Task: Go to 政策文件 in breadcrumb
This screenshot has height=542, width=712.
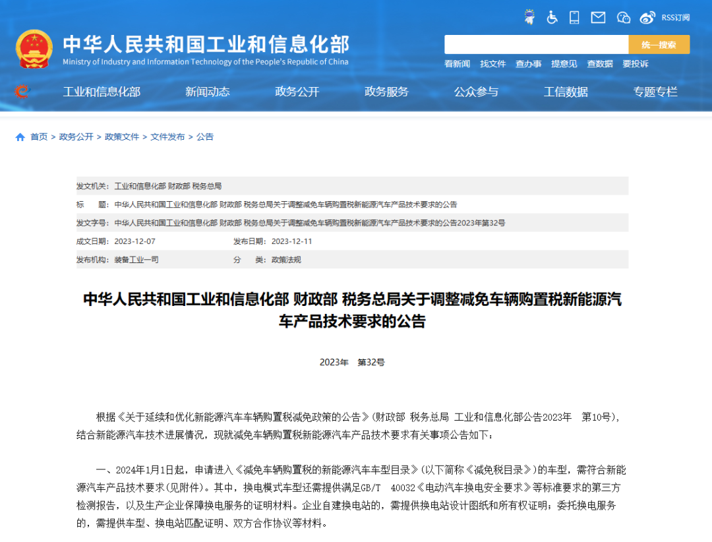Action: pyautogui.click(x=122, y=136)
